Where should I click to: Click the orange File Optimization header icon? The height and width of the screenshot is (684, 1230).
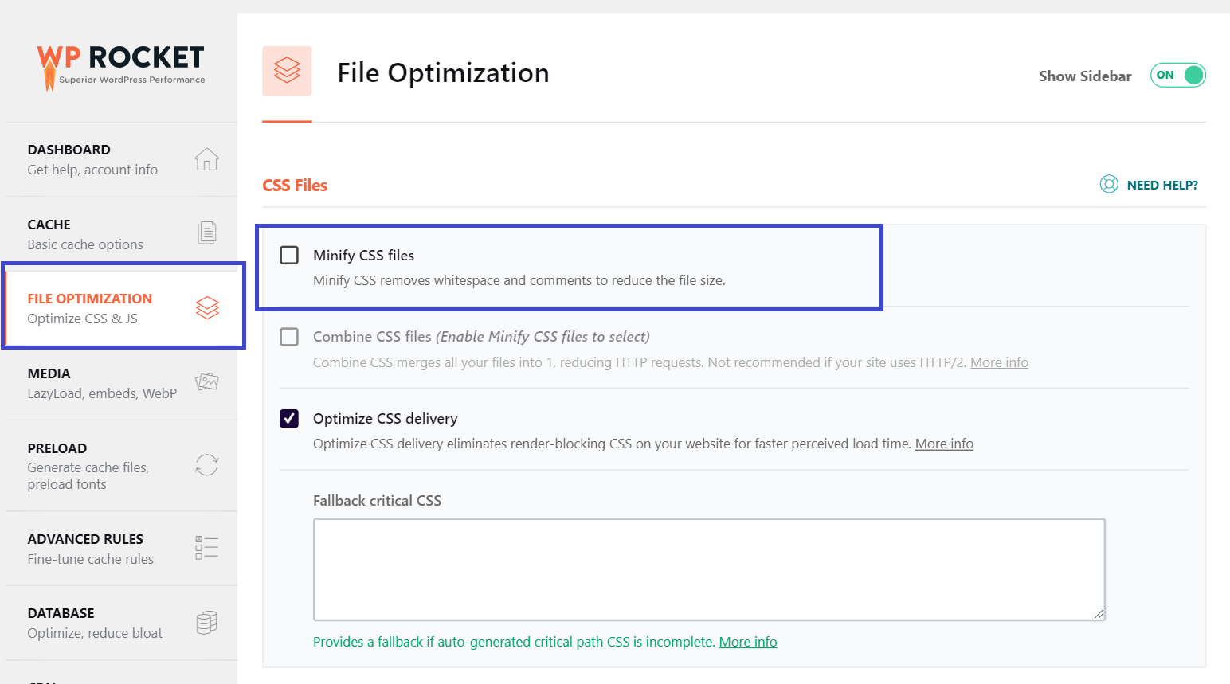click(287, 71)
